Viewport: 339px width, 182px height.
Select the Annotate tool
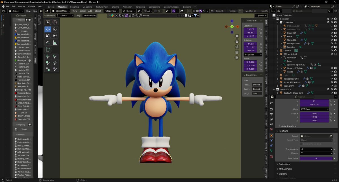click(x=48, y=43)
